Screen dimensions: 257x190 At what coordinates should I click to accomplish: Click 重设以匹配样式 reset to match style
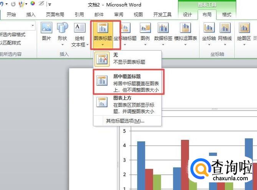pos(10,43)
